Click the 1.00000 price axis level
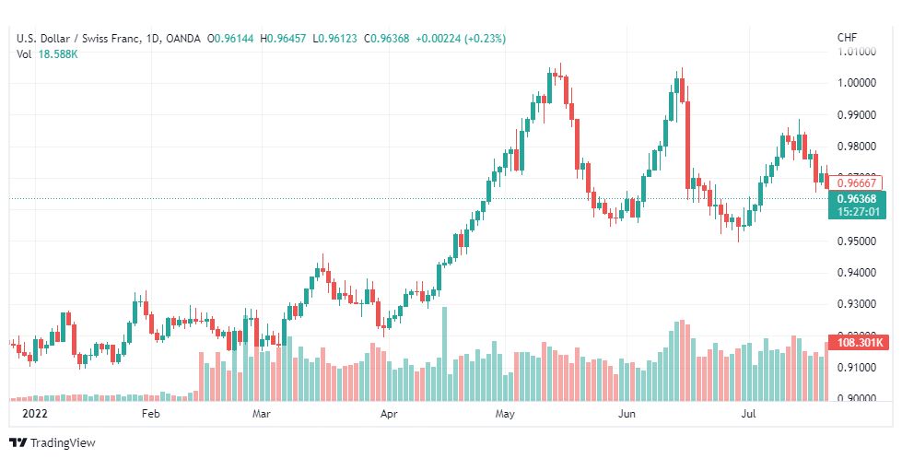The image size is (902, 459). point(857,83)
